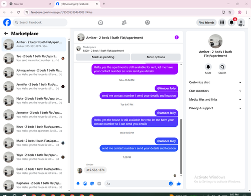Click the Amber sender avatar beside phone number
Image resolution: width=251 pixels, height=196 pixels.
tap(80, 170)
